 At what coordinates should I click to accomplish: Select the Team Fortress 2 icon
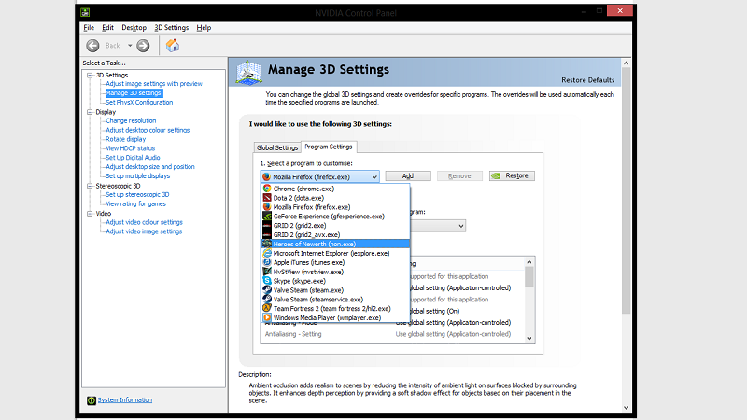click(x=267, y=309)
